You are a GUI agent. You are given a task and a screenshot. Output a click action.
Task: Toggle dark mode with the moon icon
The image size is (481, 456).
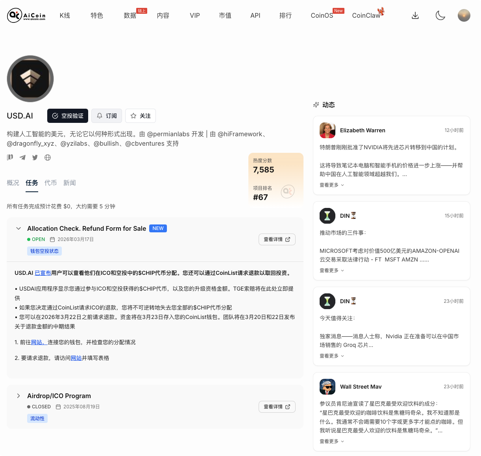pos(440,15)
